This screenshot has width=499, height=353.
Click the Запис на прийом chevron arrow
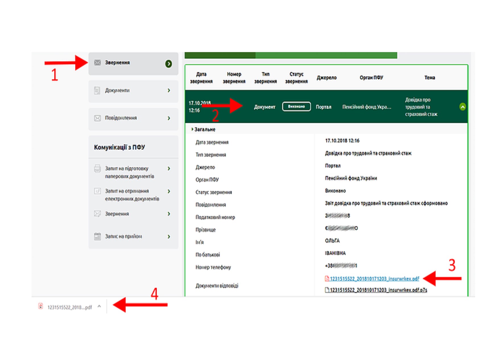169,237
